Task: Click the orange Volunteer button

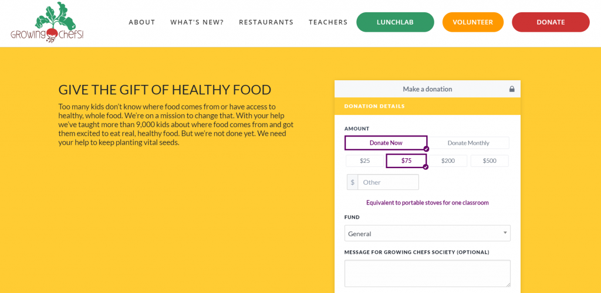Action: pyautogui.click(x=472, y=22)
